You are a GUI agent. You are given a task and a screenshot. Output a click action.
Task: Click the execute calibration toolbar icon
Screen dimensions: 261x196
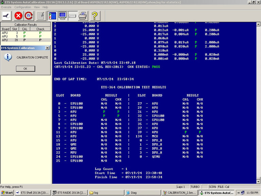(6, 16)
